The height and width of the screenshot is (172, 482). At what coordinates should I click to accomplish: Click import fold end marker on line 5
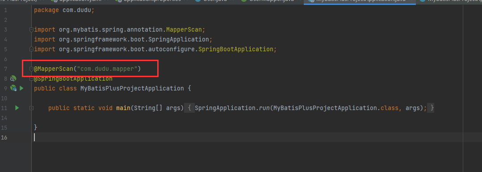click(31, 49)
